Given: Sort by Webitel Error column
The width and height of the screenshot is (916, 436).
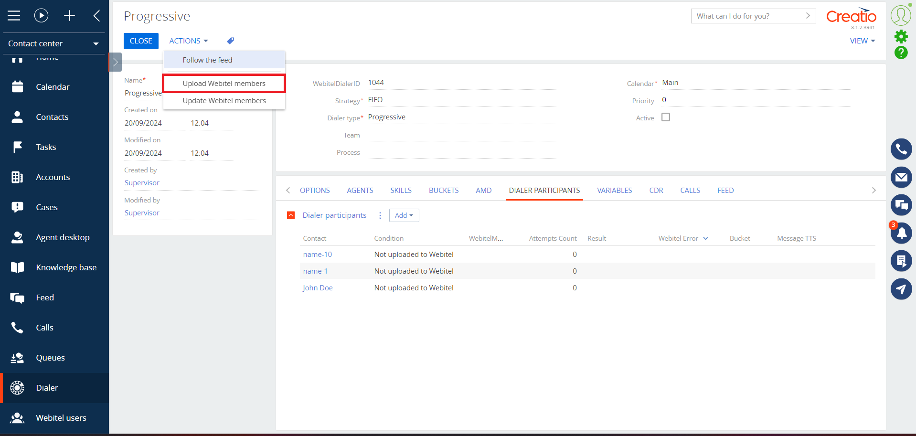Looking at the screenshot, I should click(683, 238).
